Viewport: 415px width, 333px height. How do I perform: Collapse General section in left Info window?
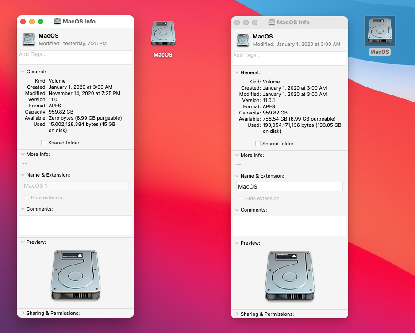click(x=23, y=72)
